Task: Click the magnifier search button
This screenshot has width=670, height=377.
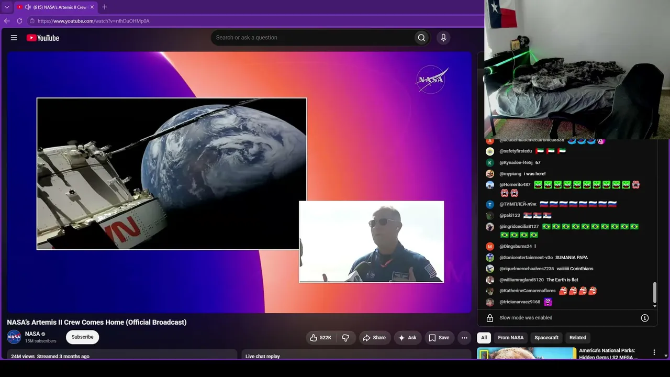Action: point(421,38)
